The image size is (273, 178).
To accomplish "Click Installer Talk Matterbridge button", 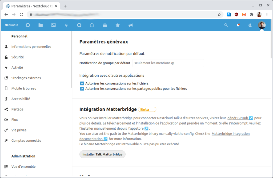I will click(102, 154).
